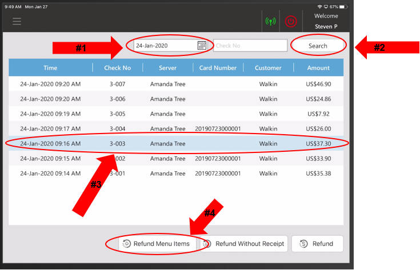Click the Server column header
This screenshot has height=270, width=420.
[167, 68]
